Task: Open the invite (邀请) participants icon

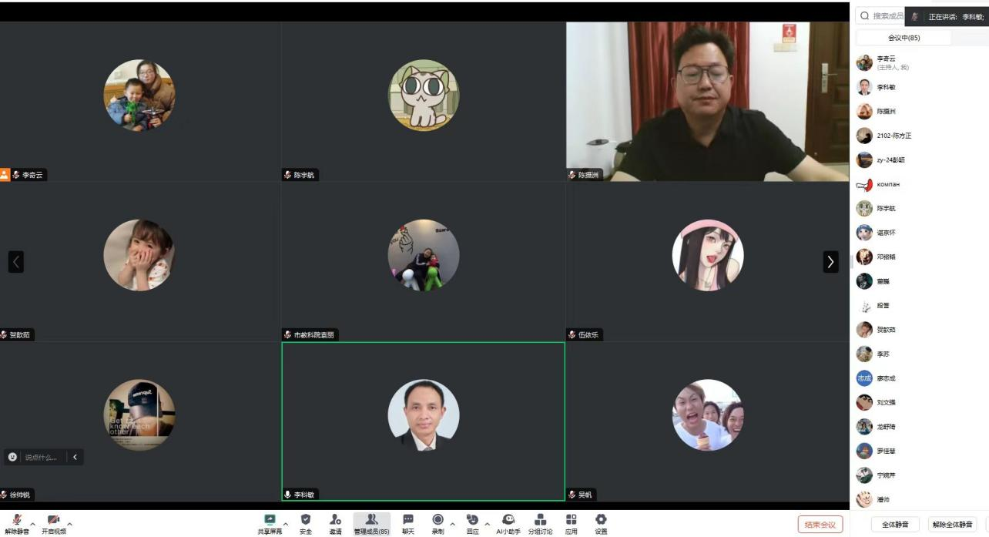Action: click(x=336, y=522)
